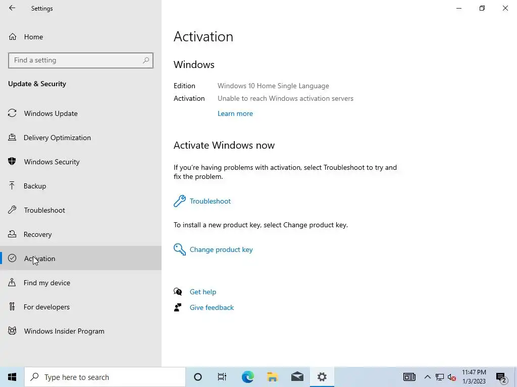
Task: Click the Windows Insider Program cat icon
Action: [12, 331]
